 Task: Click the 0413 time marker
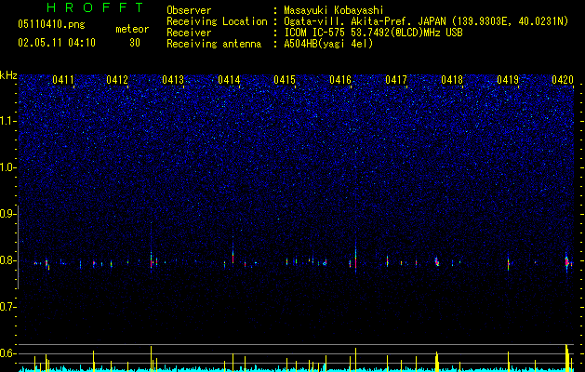(x=173, y=80)
